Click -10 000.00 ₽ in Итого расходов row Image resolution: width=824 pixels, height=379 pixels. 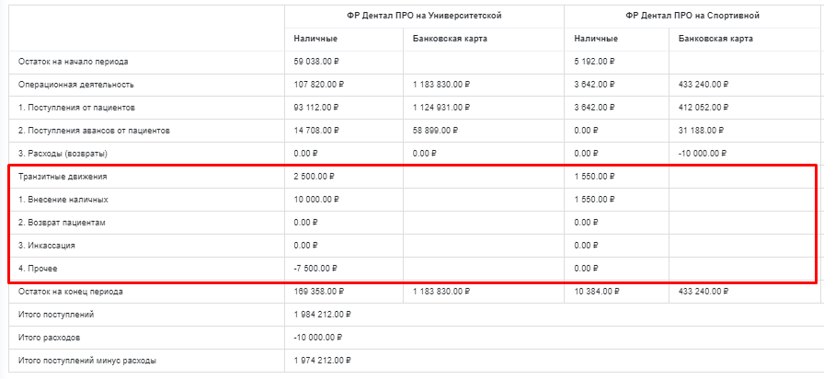point(318,338)
